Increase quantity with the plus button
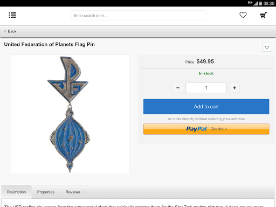This screenshot has width=276, height=207. tap(234, 88)
